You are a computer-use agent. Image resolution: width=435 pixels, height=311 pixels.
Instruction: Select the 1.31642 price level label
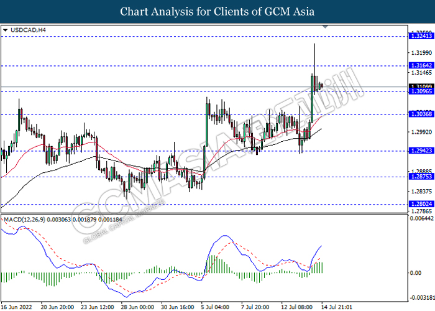[421, 65]
